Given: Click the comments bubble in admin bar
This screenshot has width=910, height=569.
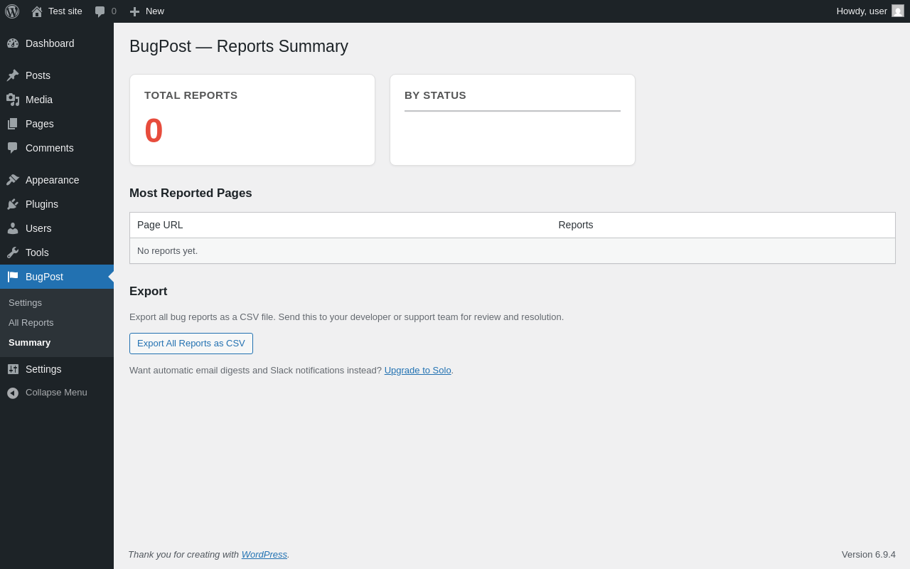Looking at the screenshot, I should coord(100,11).
